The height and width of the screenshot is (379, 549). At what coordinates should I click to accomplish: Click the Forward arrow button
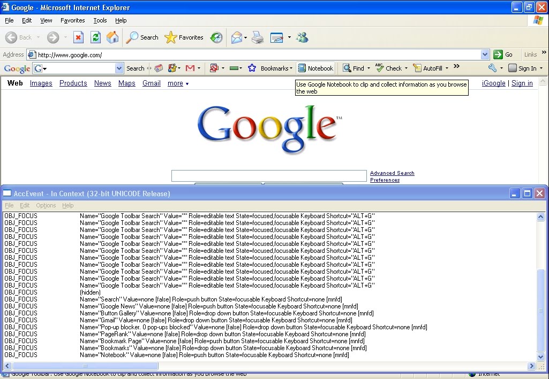click(x=53, y=37)
